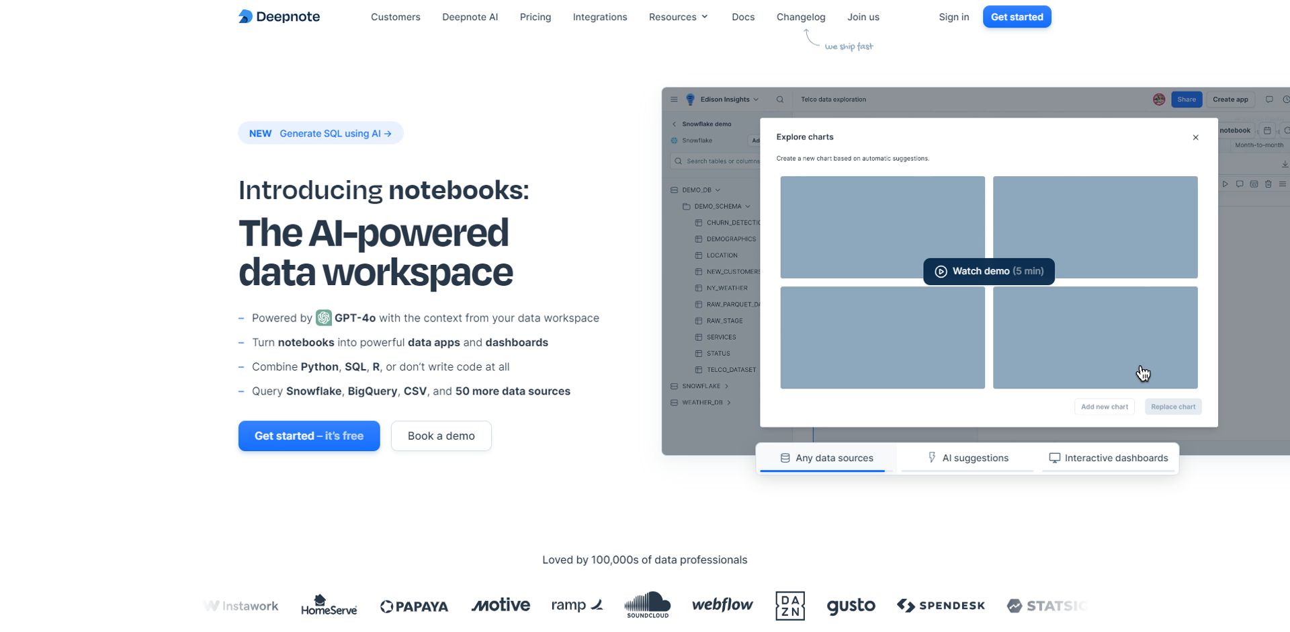Expand the SNOWFLAKE database chevron
Viewport: 1290px width, 632px height.
[726, 387]
